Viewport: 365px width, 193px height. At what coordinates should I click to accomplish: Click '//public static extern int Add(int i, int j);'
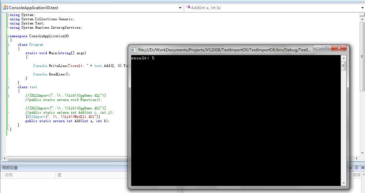coord(70,112)
